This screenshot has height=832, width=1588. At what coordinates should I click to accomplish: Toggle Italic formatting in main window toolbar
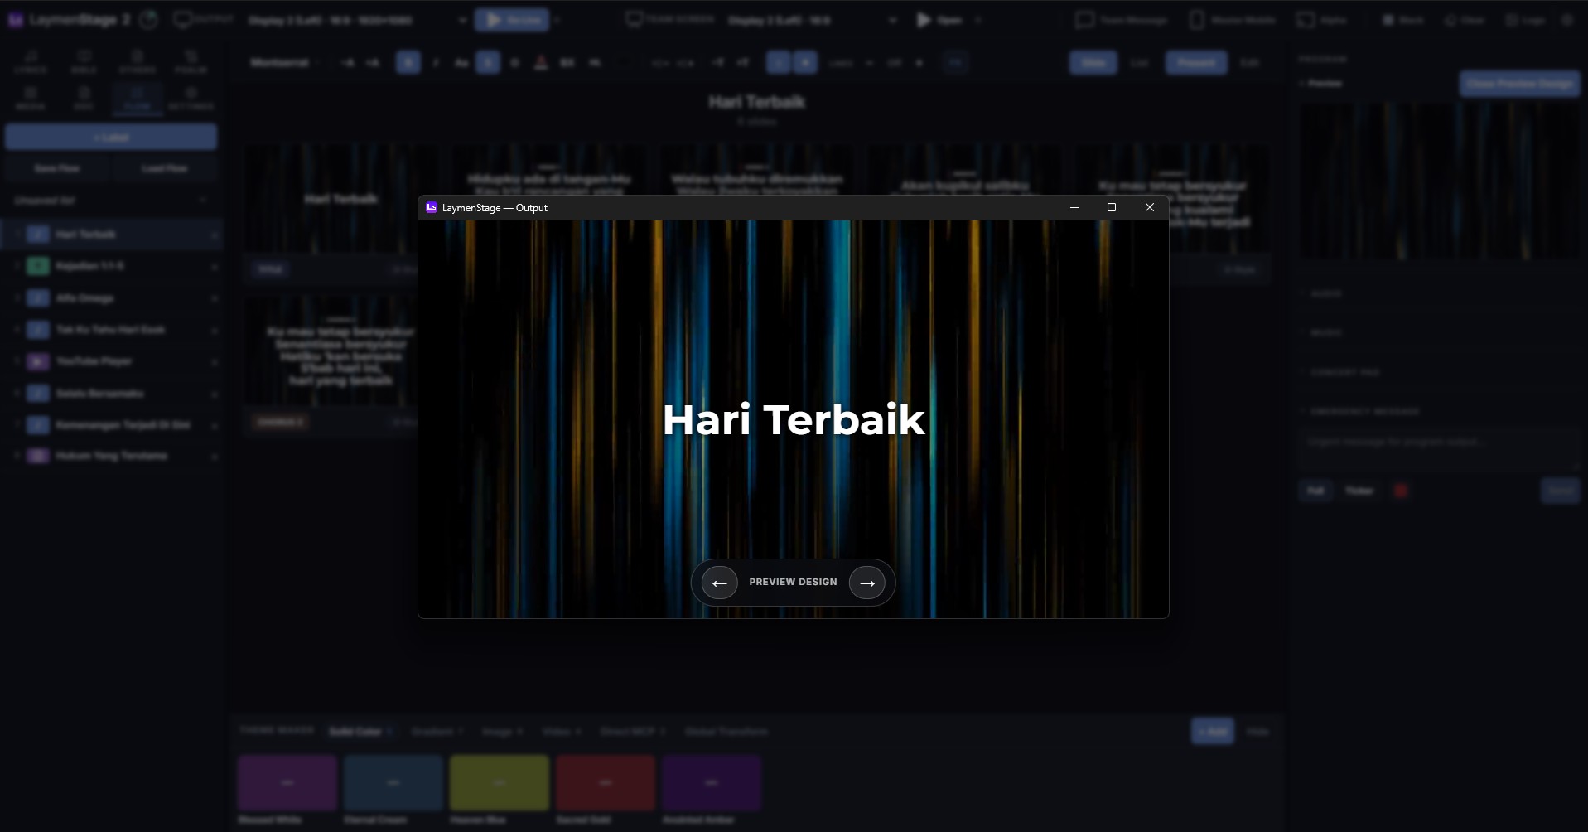[436, 62]
